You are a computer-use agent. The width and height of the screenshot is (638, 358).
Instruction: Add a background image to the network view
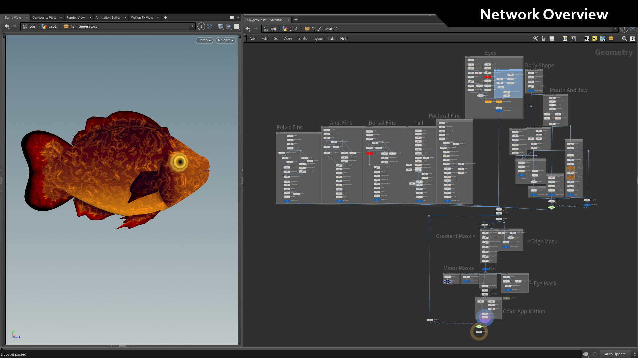coord(603,39)
